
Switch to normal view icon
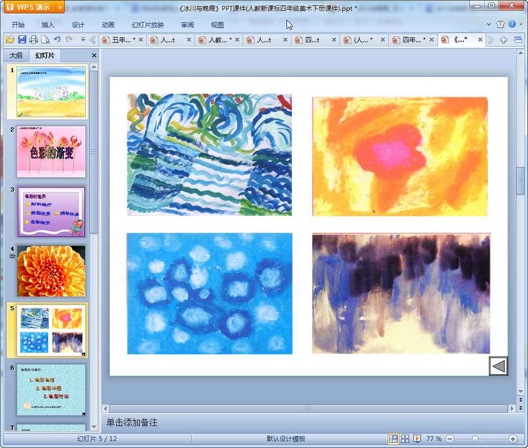tap(393, 438)
